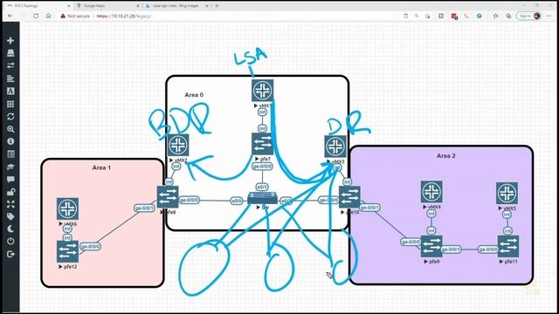Open the lab zoom magnifier icon
This screenshot has width=559, height=314.
pos(10,129)
